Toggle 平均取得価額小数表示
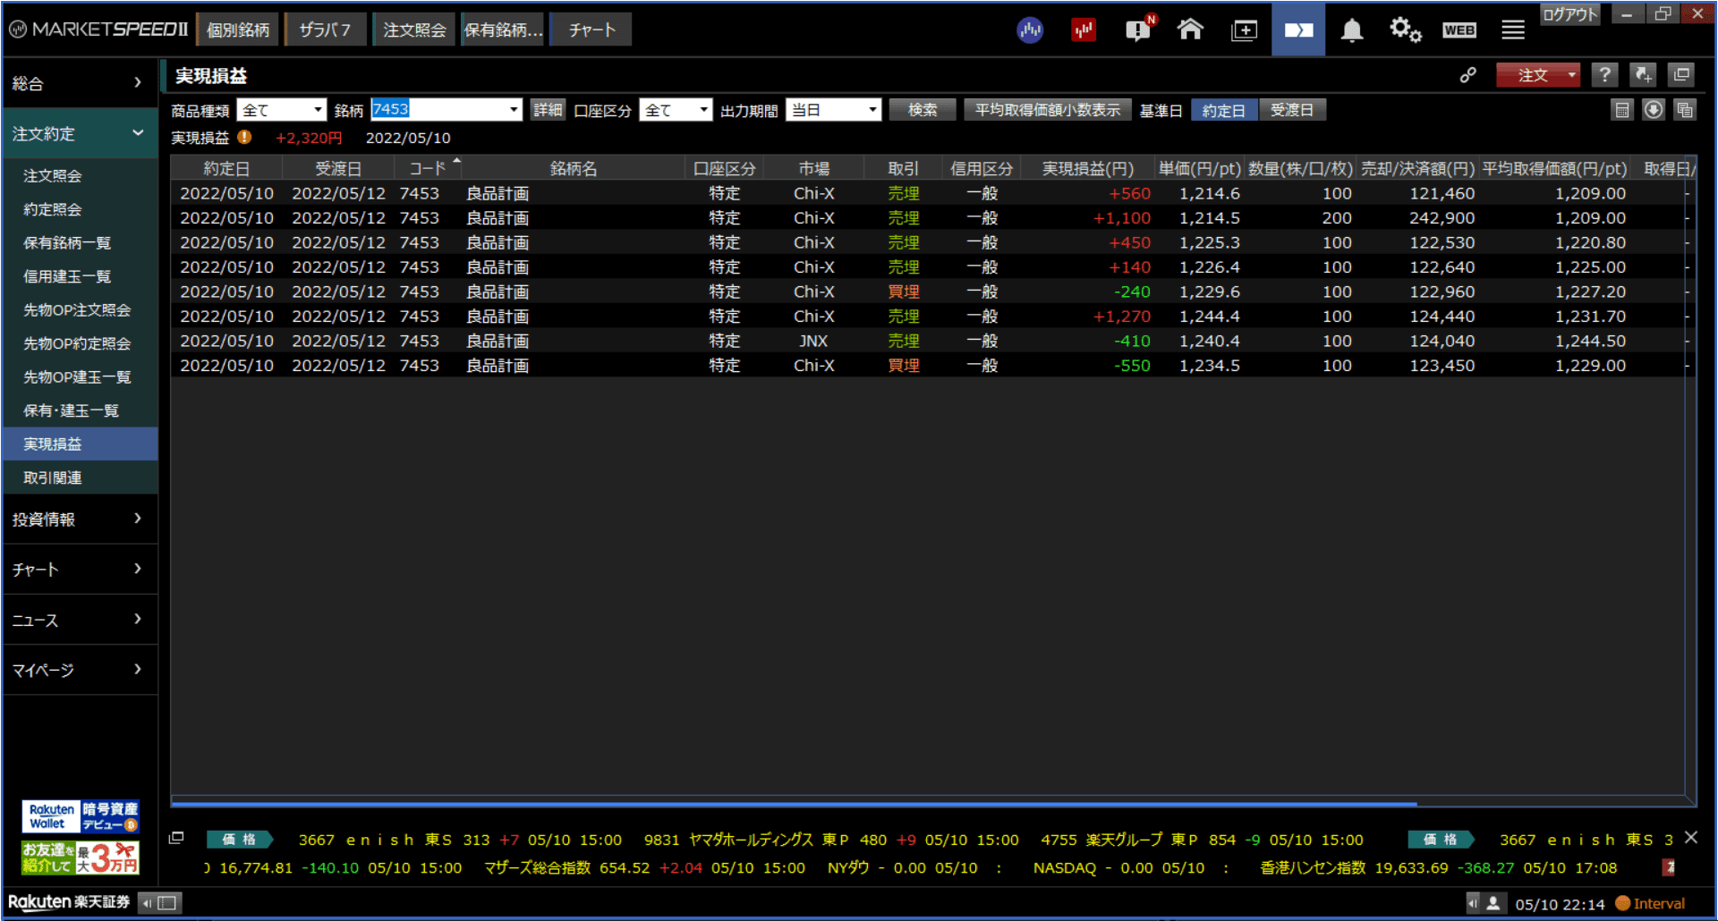1718x921 pixels. tap(1048, 110)
